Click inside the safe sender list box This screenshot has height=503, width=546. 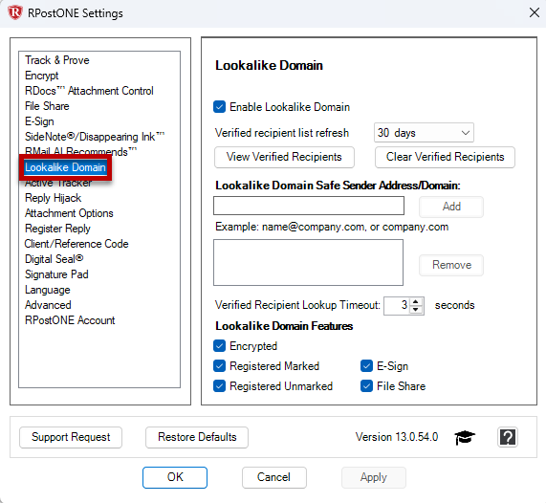pos(308,263)
